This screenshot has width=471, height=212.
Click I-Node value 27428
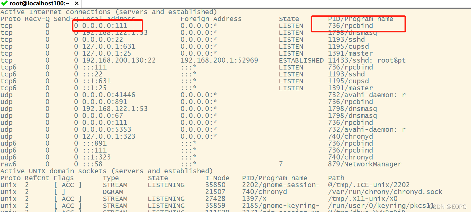tap(215, 199)
